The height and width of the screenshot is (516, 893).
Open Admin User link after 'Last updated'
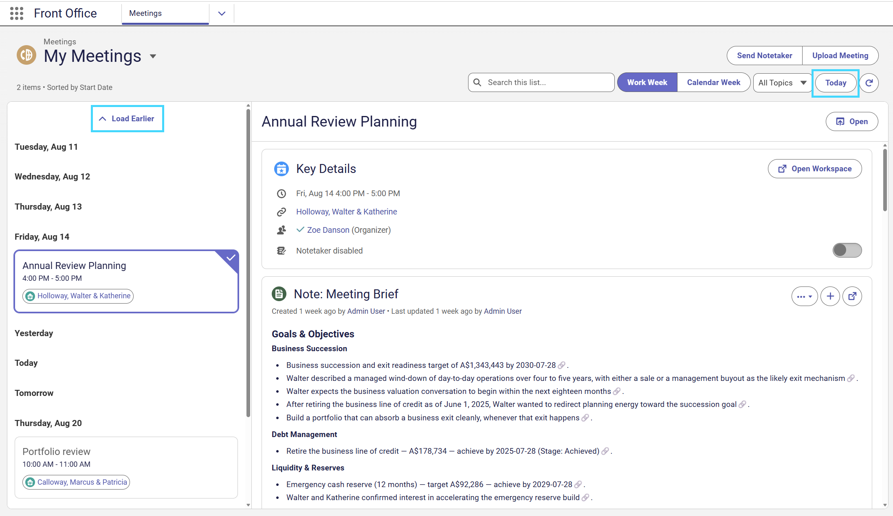(503, 311)
